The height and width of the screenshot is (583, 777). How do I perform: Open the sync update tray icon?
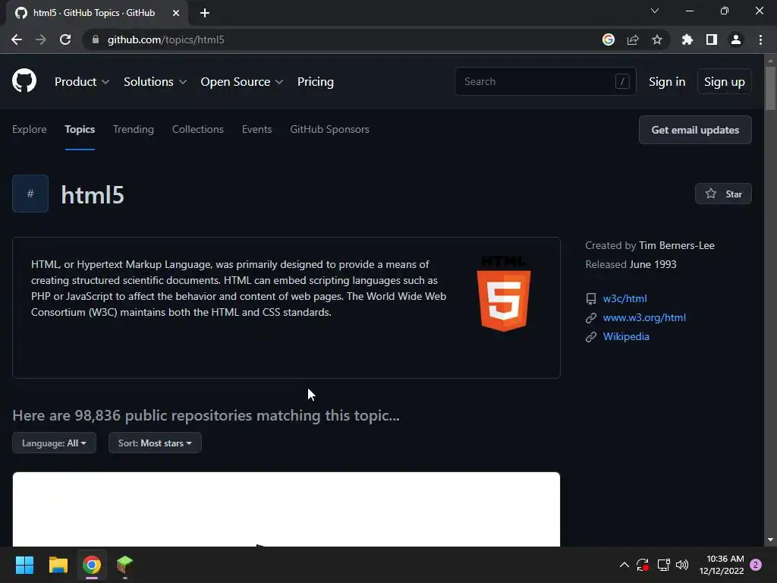point(643,565)
